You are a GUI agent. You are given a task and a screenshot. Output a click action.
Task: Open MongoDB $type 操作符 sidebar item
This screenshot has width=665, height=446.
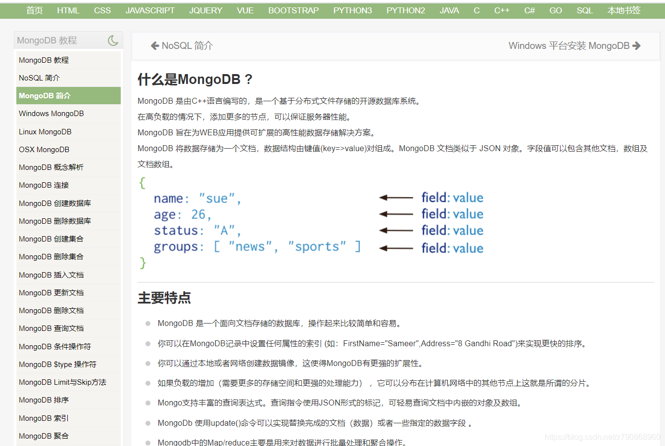pos(68,365)
